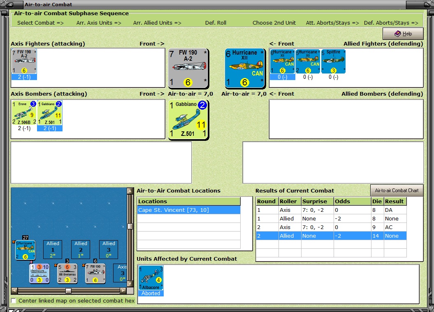Click the Locations column header
This screenshot has width=434, height=312.
click(x=189, y=201)
